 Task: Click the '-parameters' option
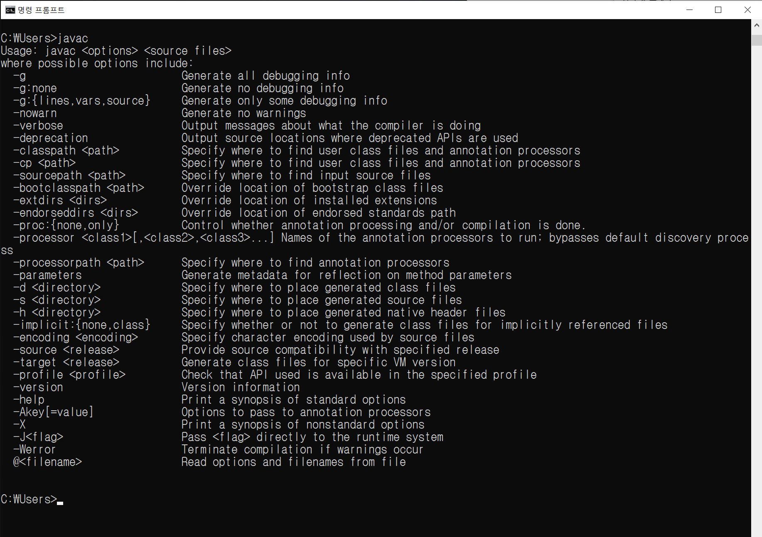[47, 275]
